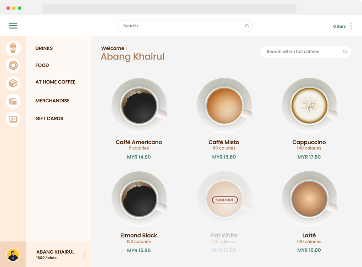362x267 pixels.
Task: Go to the FOOD category
Action: point(42,65)
